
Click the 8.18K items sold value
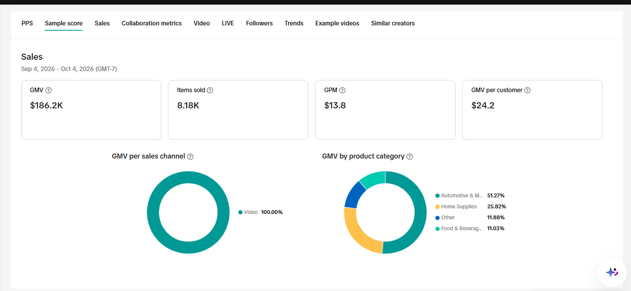[188, 105]
